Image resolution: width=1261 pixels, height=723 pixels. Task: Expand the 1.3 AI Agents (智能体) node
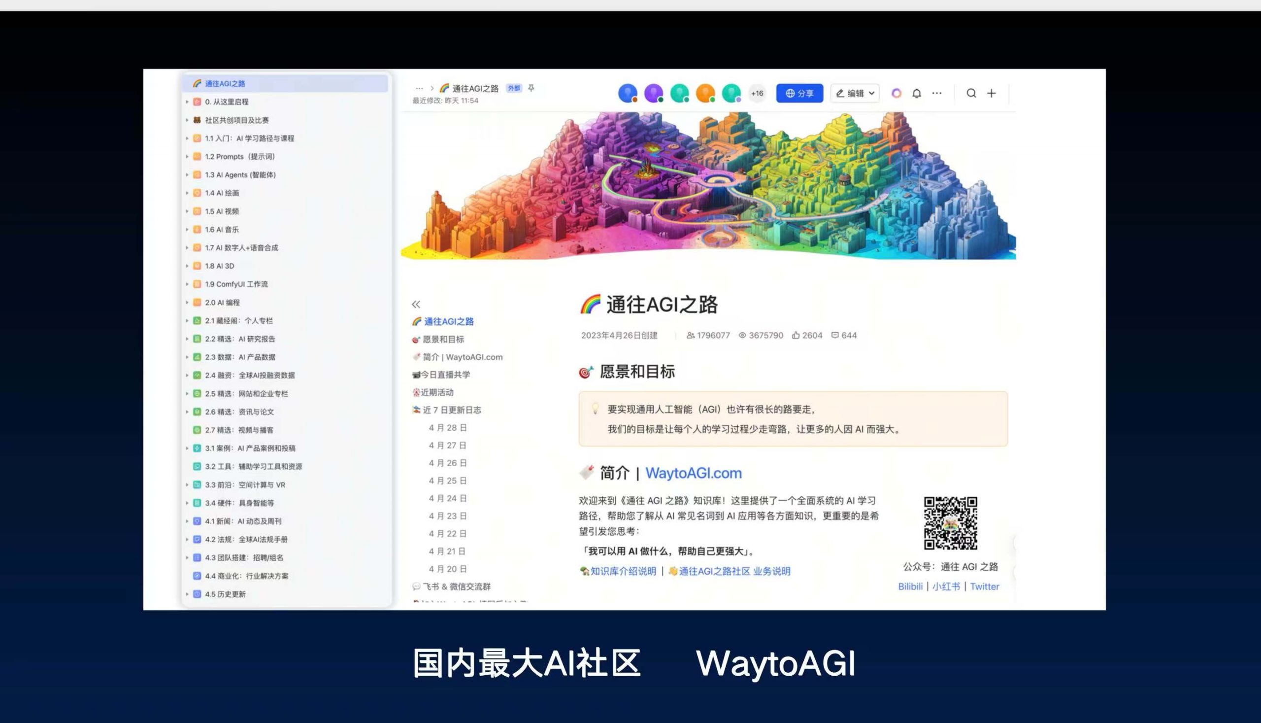tap(187, 175)
